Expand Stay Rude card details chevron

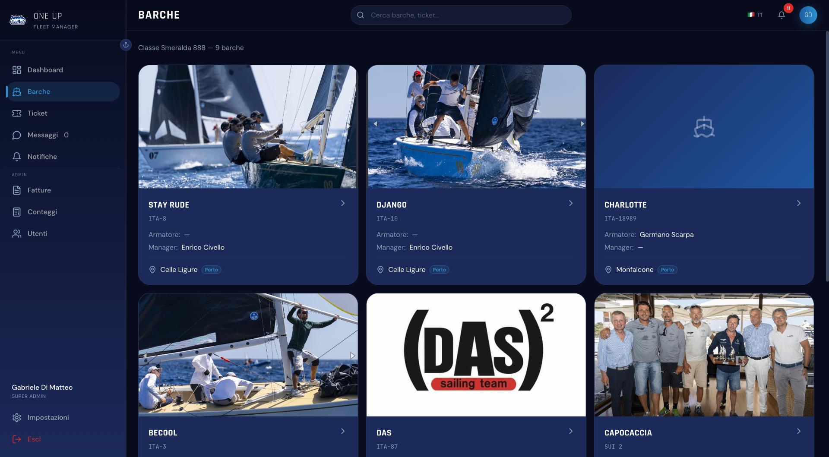coord(343,203)
